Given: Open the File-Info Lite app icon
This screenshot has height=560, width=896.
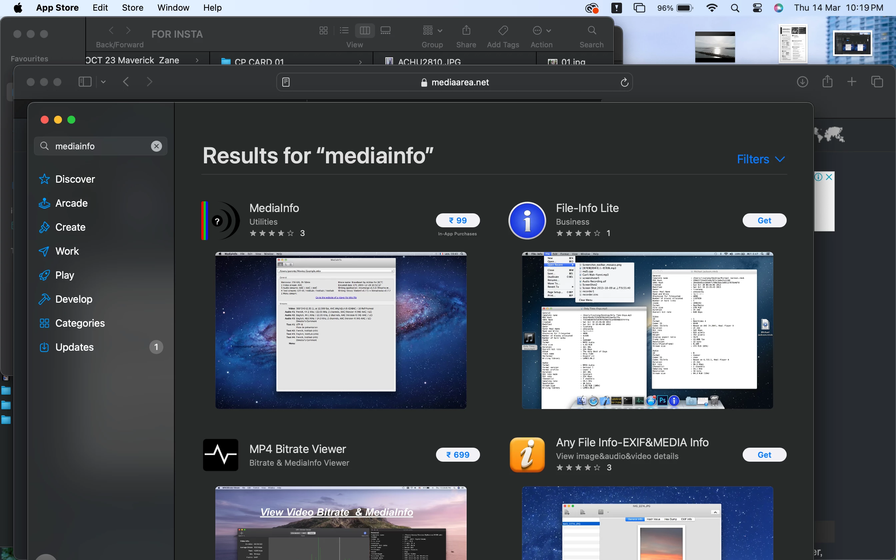Looking at the screenshot, I should [527, 221].
